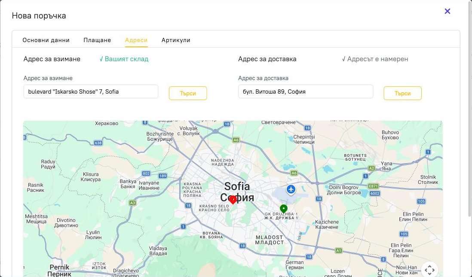
Task: Select the Адреси tab
Action: pos(136,40)
